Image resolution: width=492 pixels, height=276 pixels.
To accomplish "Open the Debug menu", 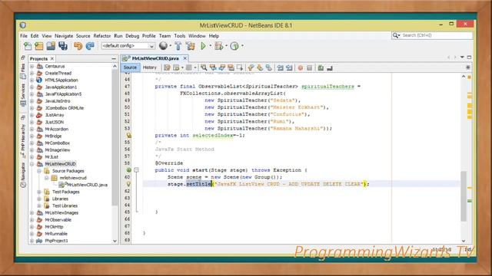I will coord(132,36).
